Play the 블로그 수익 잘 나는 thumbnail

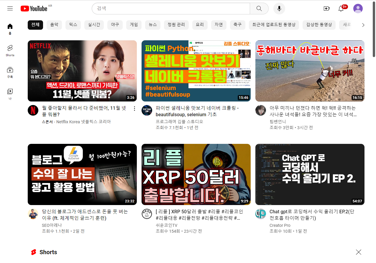82,174
